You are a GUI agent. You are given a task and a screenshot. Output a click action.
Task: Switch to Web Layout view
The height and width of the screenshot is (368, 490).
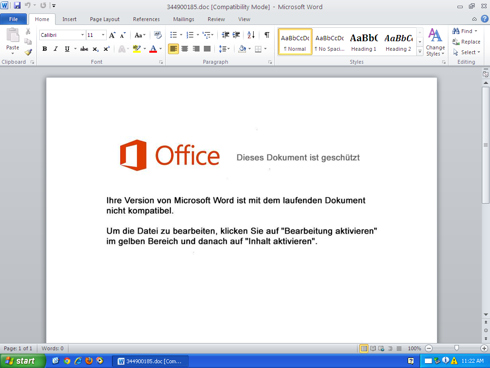(x=381, y=348)
